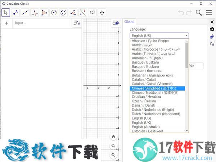Pick the Reflect about Line tool
Image resolution: width=216 pixels, height=162 pixels.
click(x=83, y=13)
